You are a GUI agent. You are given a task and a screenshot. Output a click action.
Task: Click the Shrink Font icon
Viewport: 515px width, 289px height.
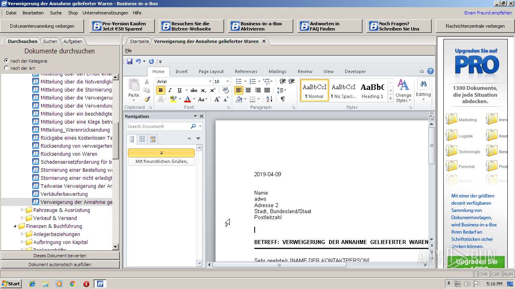[x=226, y=99]
